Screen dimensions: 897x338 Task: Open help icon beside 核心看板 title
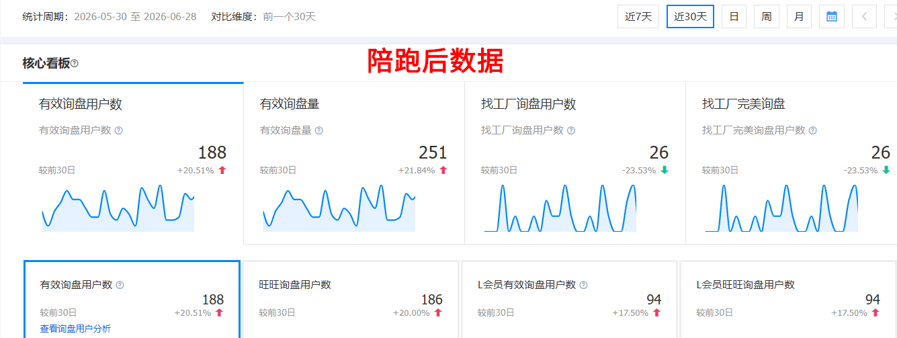[x=75, y=63]
